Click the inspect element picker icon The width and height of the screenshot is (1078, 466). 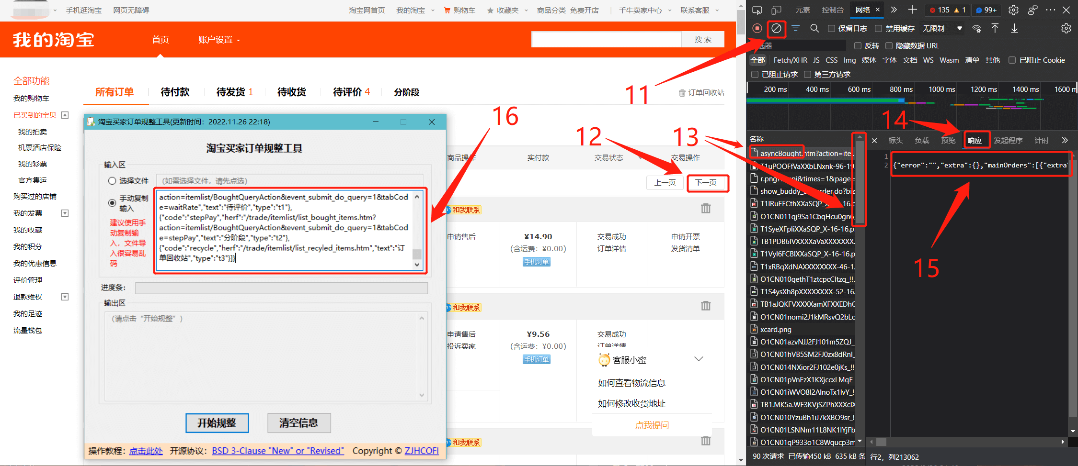coord(757,10)
